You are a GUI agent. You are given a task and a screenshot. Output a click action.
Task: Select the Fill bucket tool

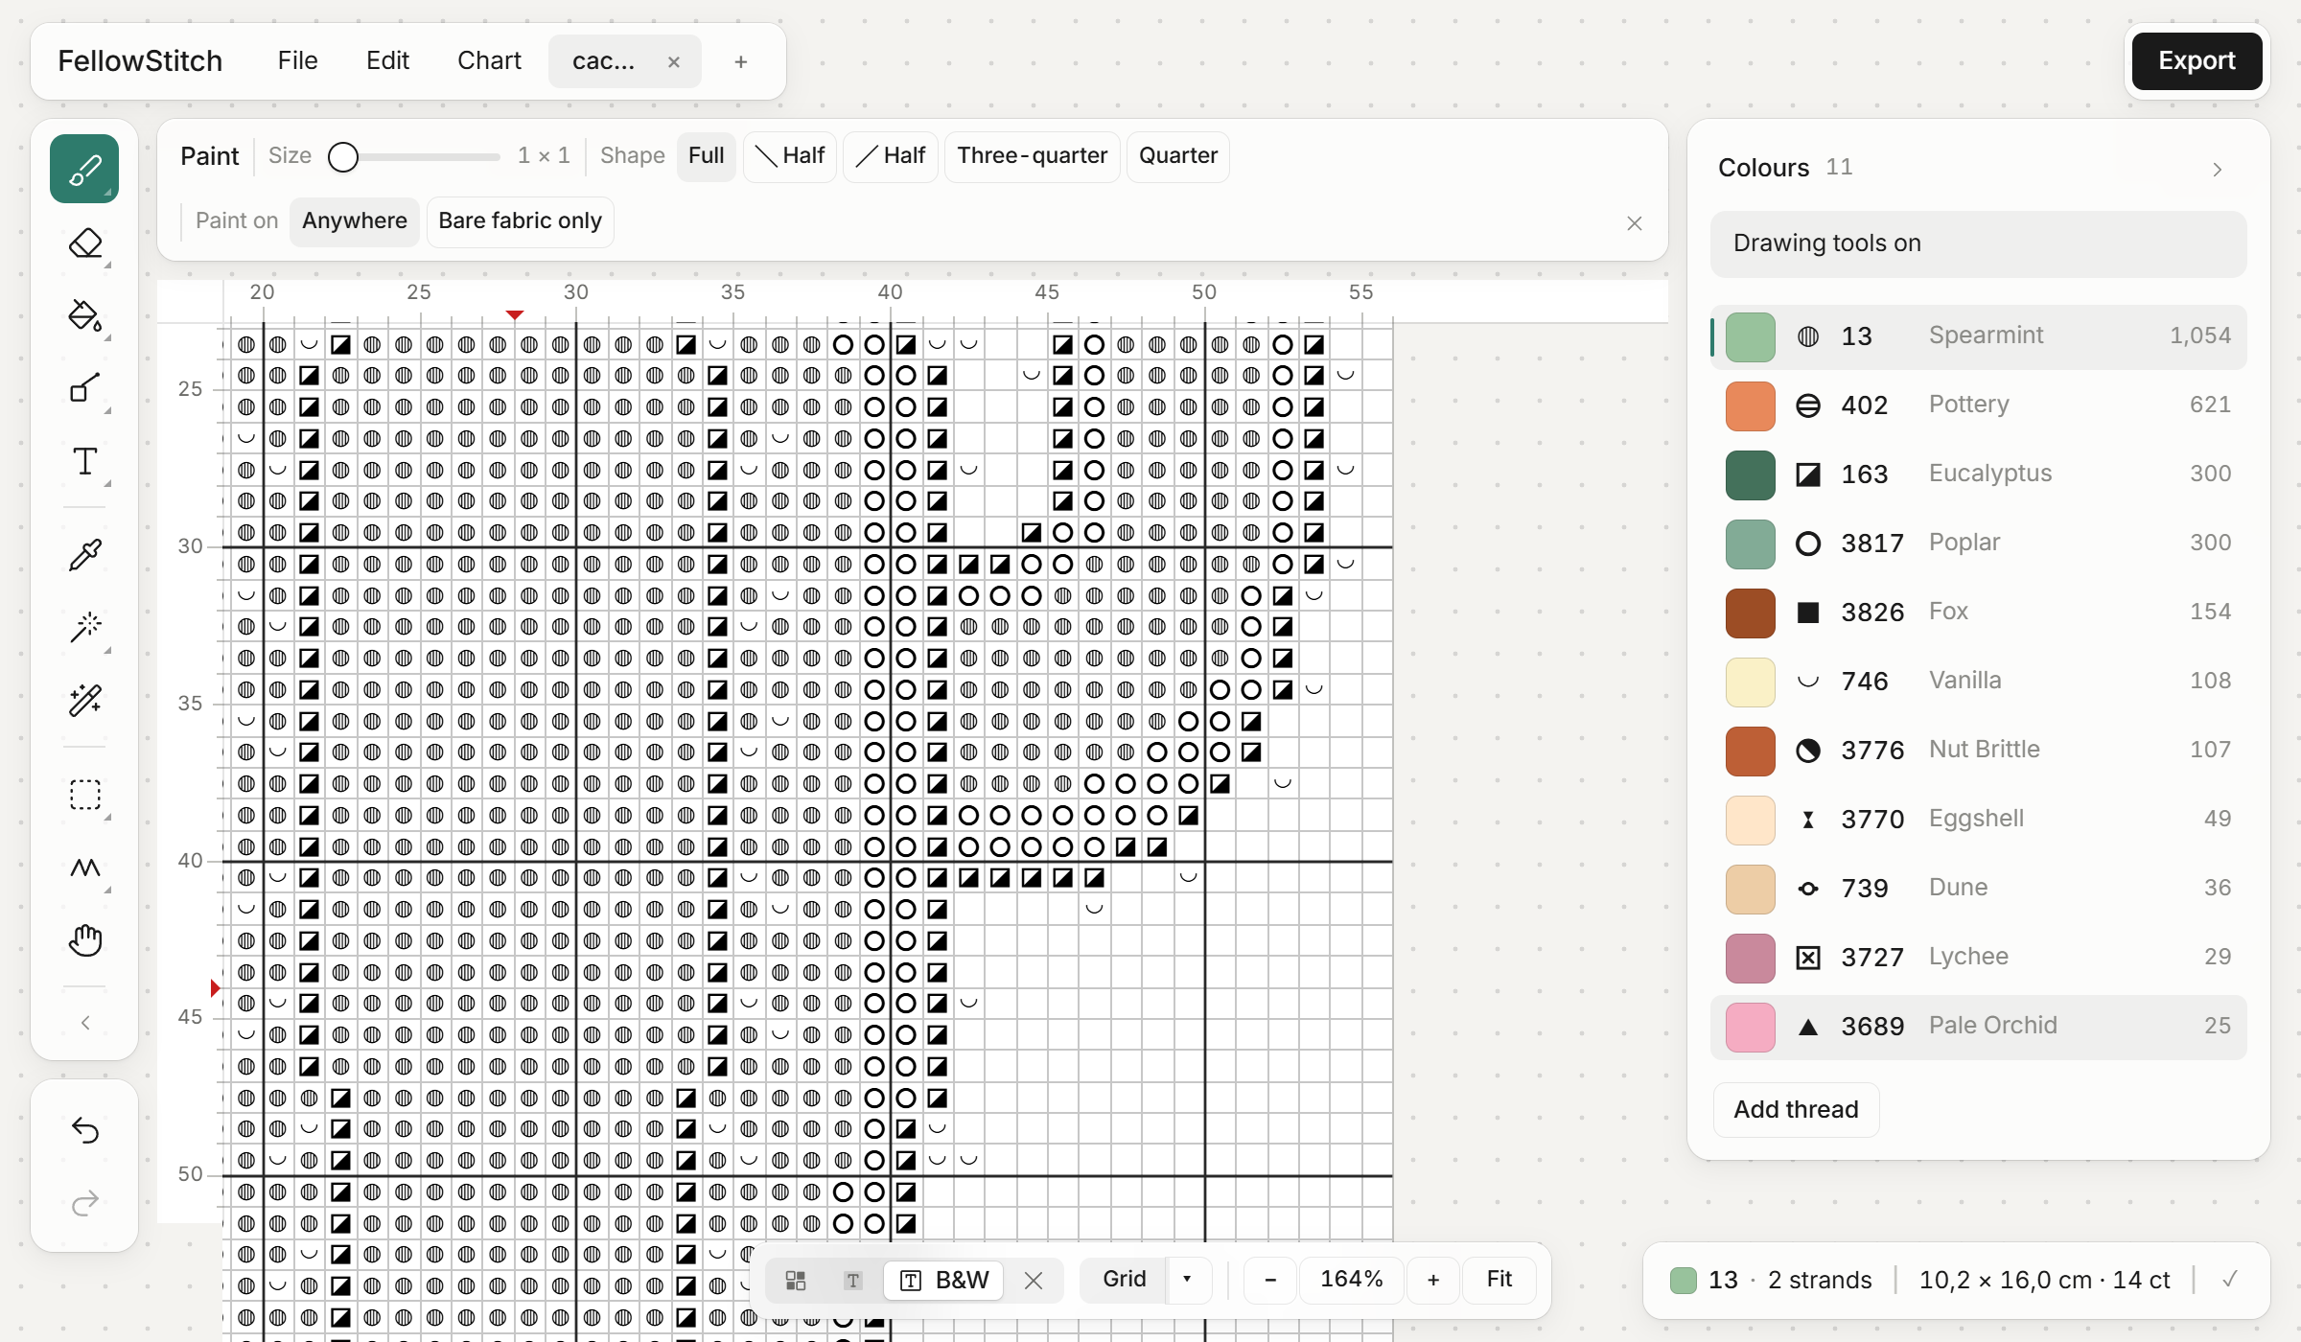tap(84, 315)
